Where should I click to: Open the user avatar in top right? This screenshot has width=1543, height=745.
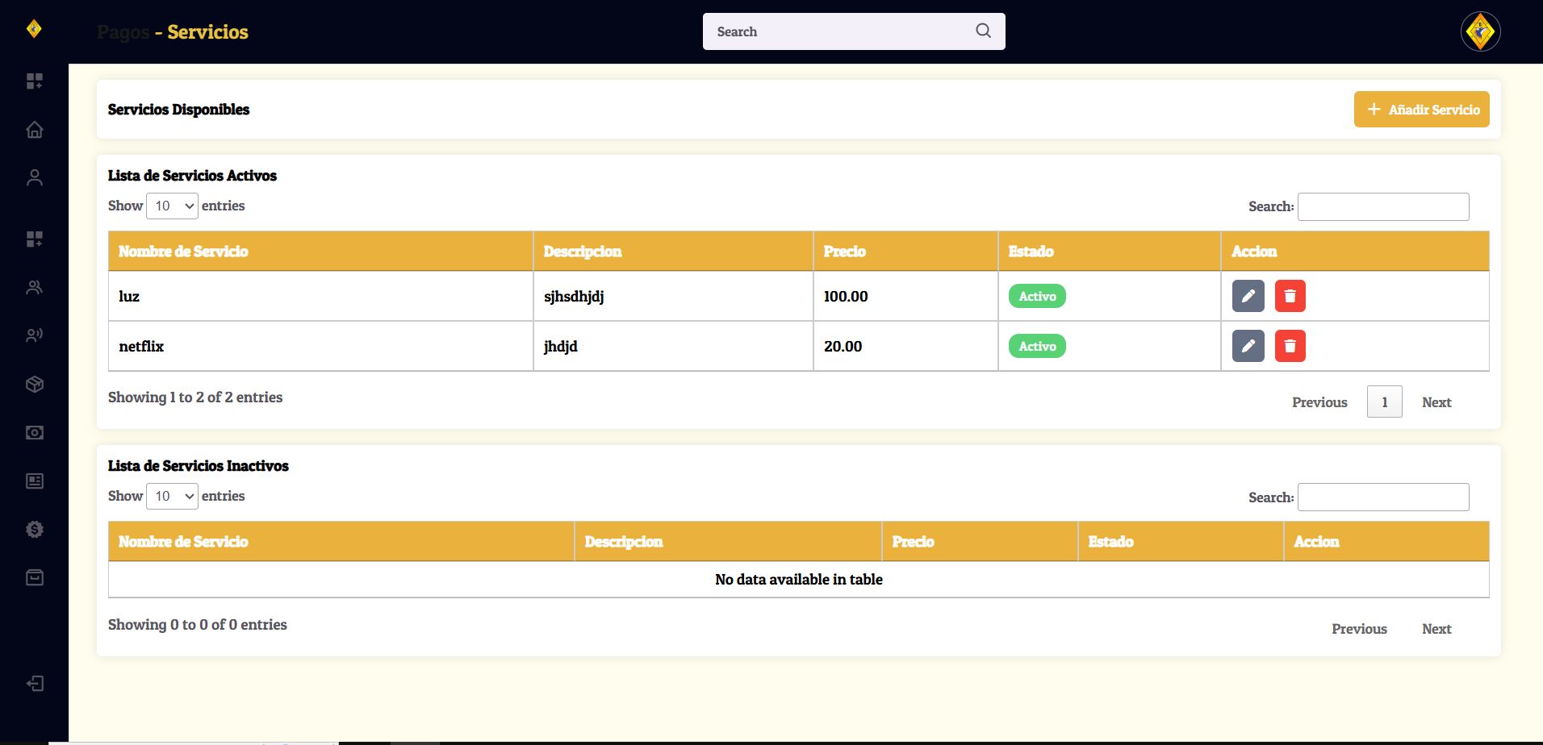click(x=1480, y=32)
